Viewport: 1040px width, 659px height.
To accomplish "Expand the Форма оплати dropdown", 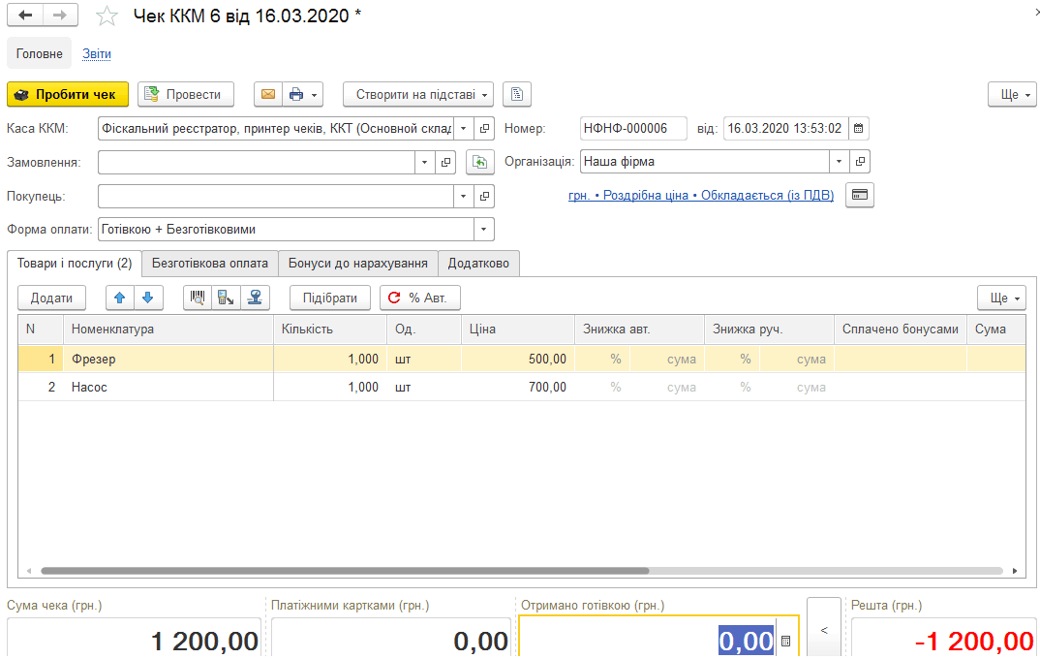I will coord(483,229).
